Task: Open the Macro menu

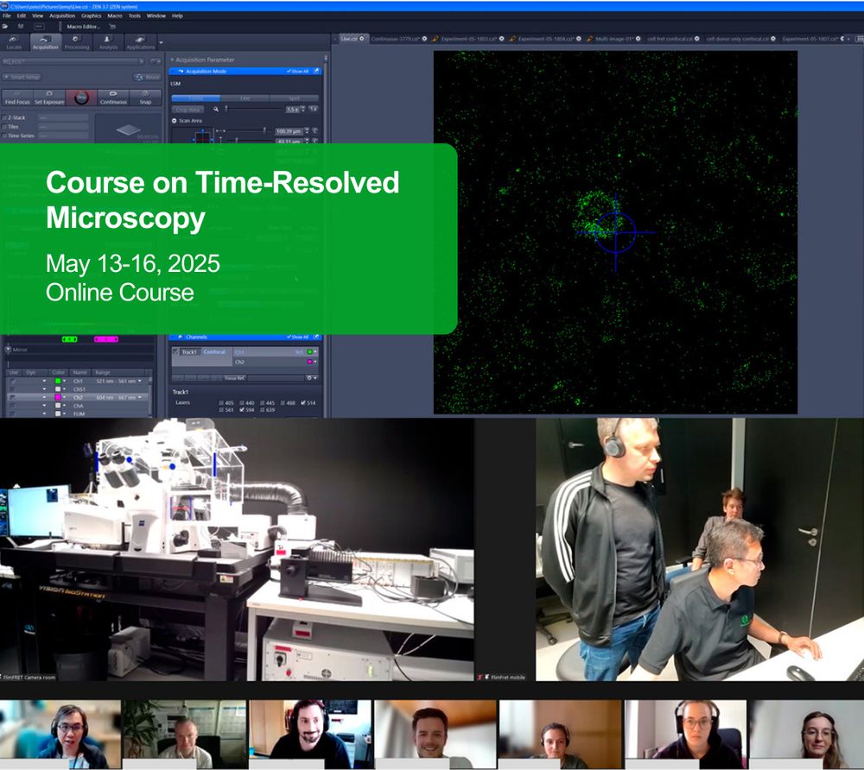Action: click(115, 16)
